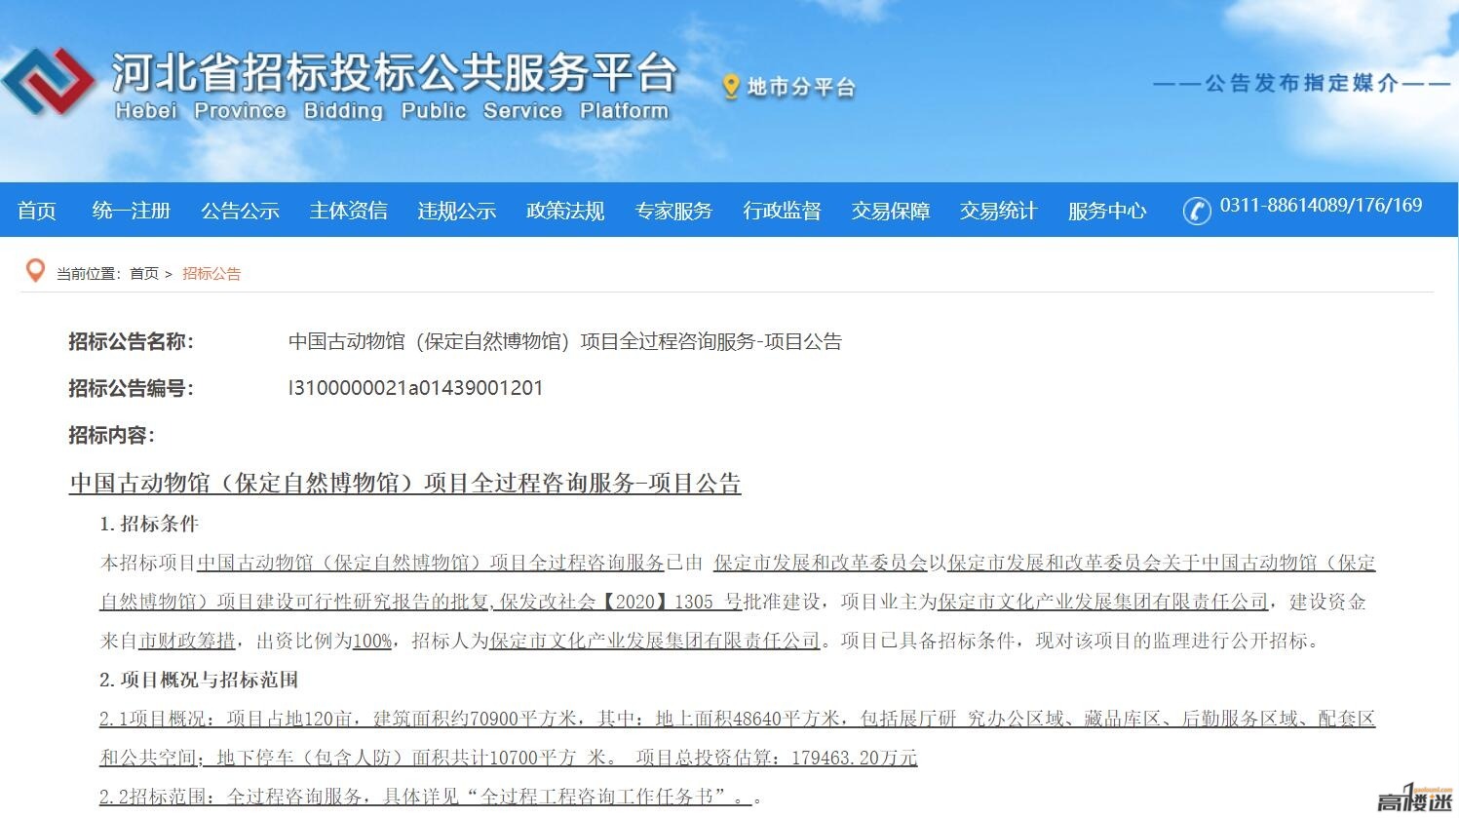Viewport: 1459px width, 818px height.
Task: Select 专家服务 in the nav bar
Action: click(672, 211)
